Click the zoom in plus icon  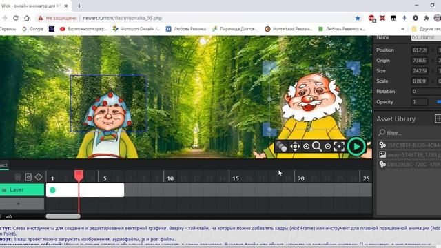point(306,147)
